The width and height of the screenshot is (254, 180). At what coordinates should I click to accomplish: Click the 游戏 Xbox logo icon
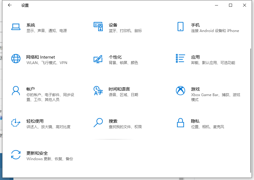pyautogui.click(x=181, y=91)
